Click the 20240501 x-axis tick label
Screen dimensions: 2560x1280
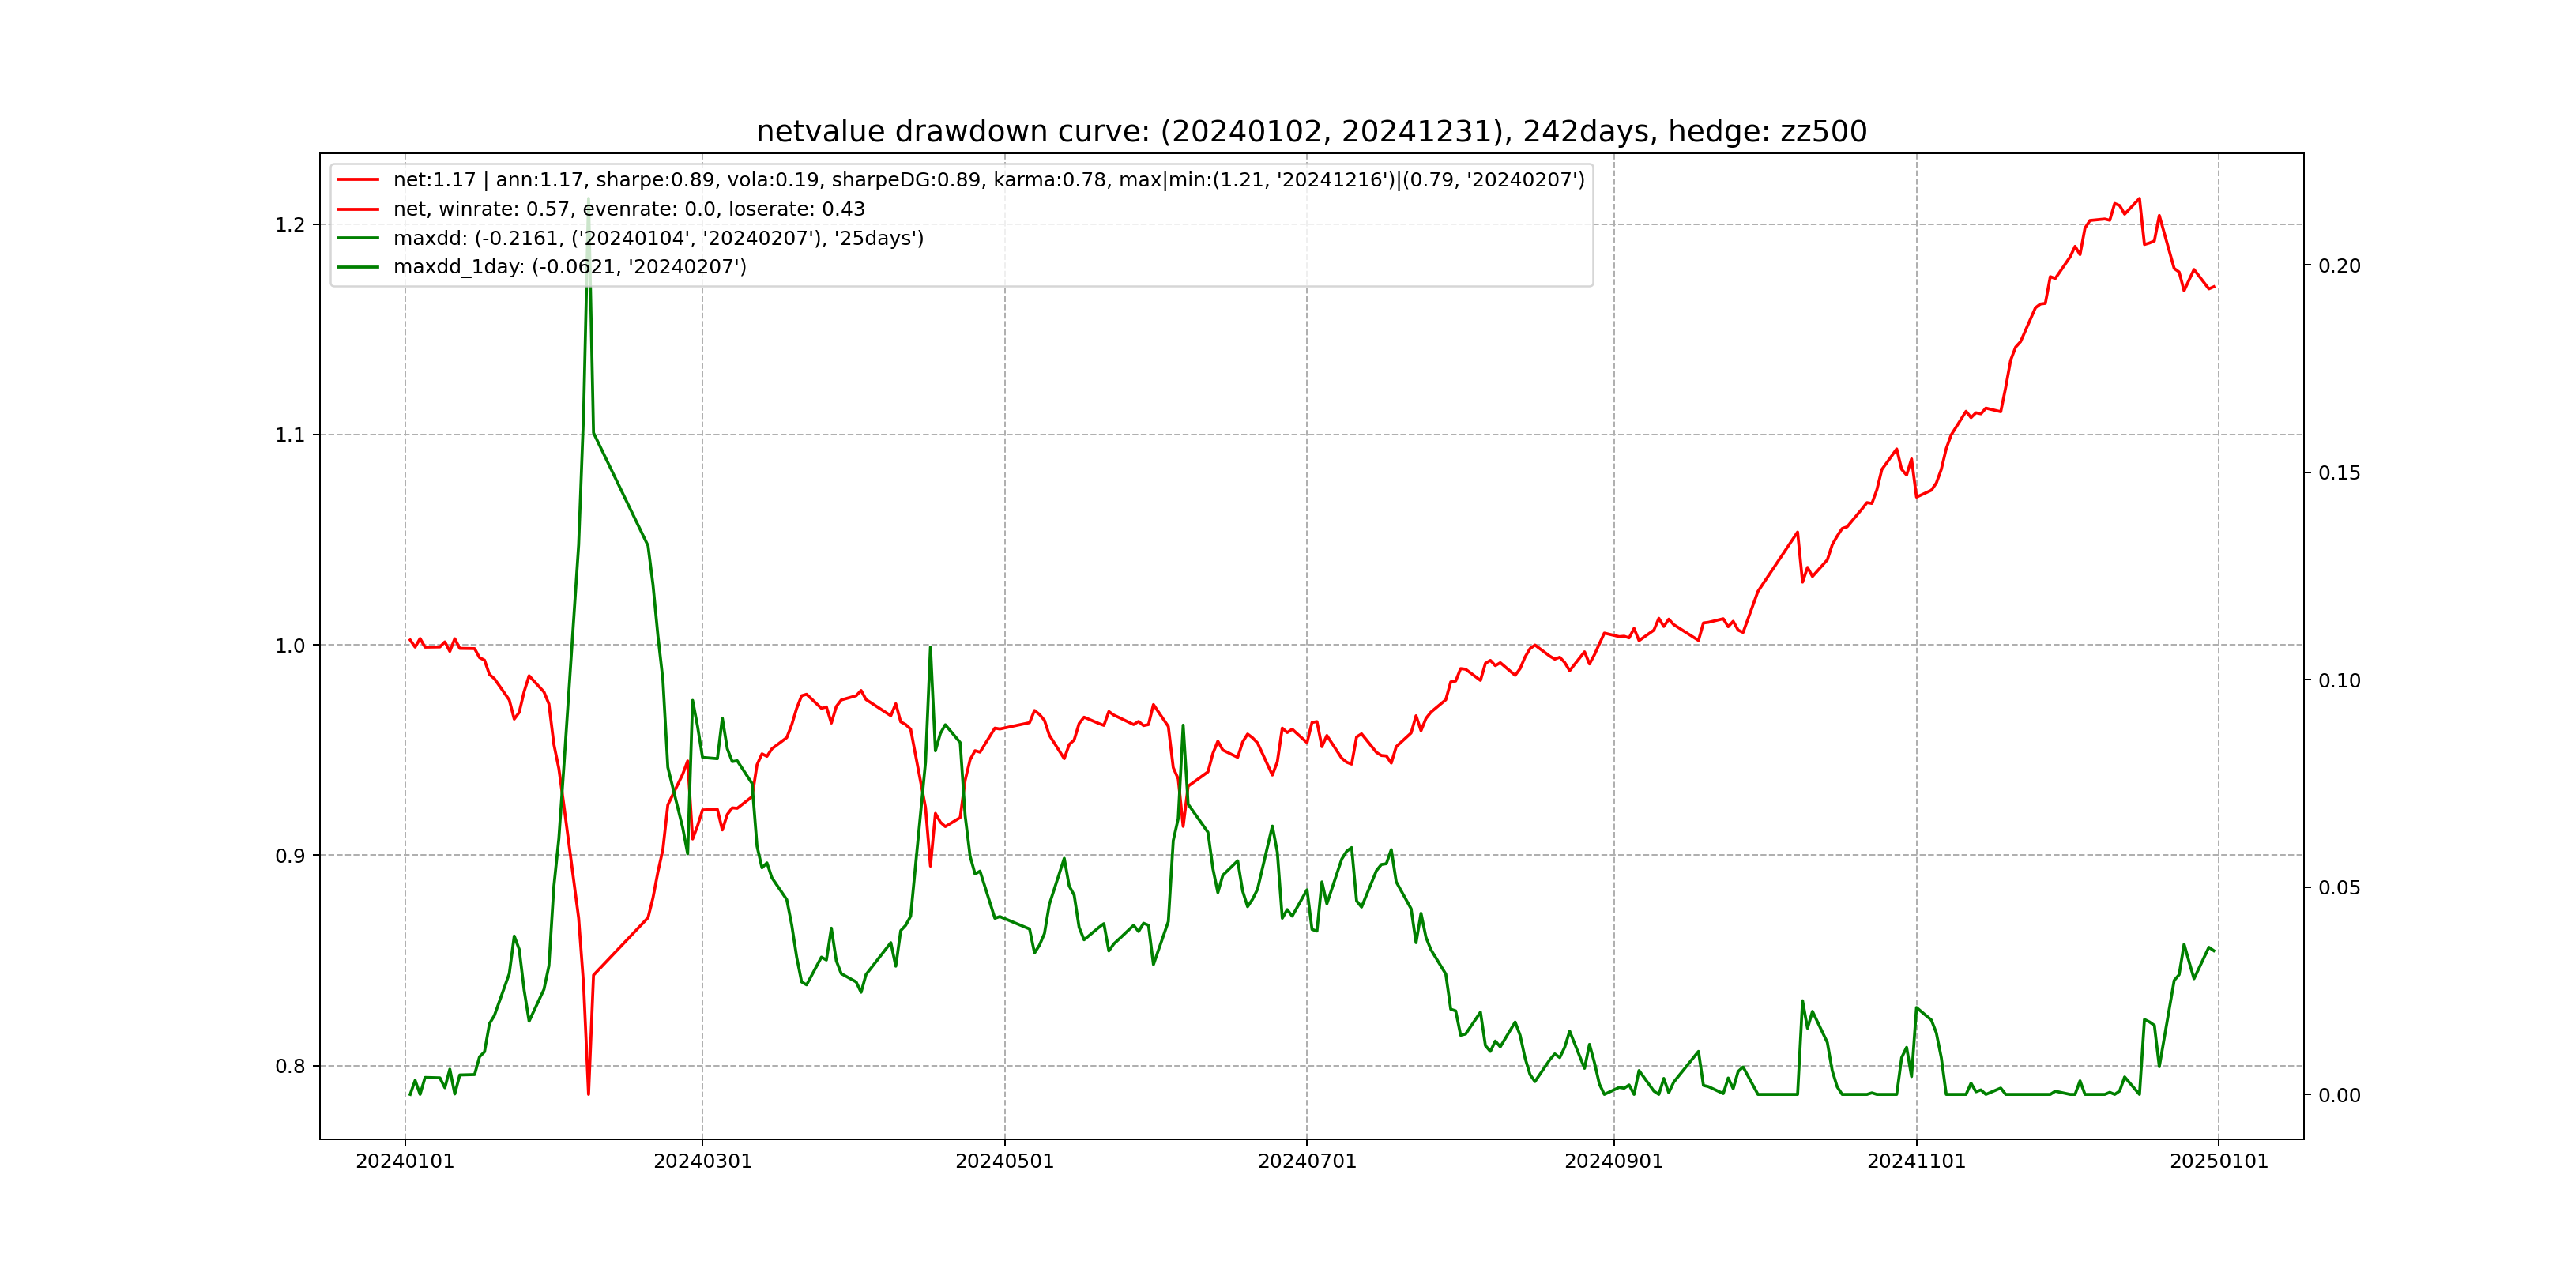(x=1005, y=1161)
